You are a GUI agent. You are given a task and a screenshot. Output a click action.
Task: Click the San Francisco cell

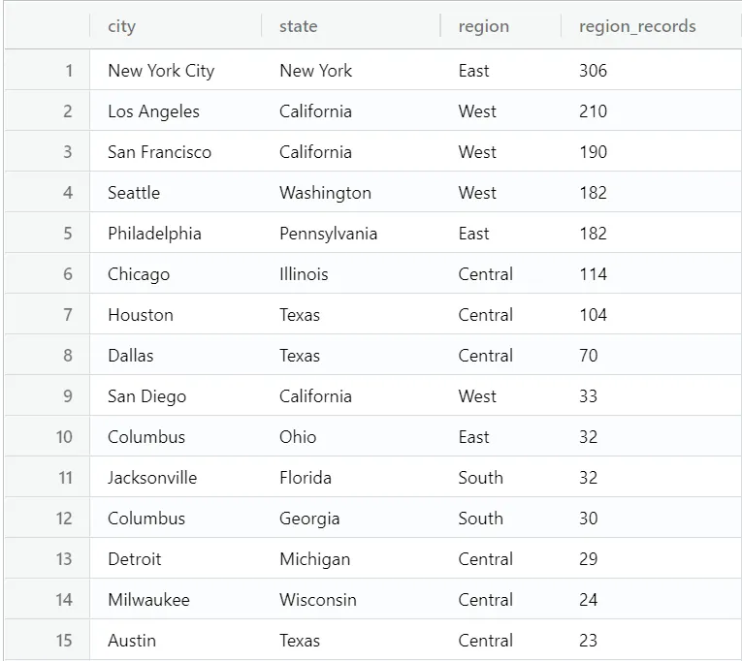click(x=159, y=152)
